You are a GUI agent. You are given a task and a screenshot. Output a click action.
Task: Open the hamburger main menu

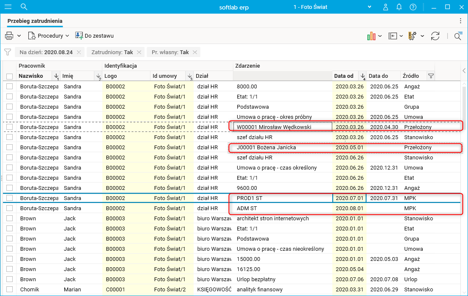tap(8, 7)
